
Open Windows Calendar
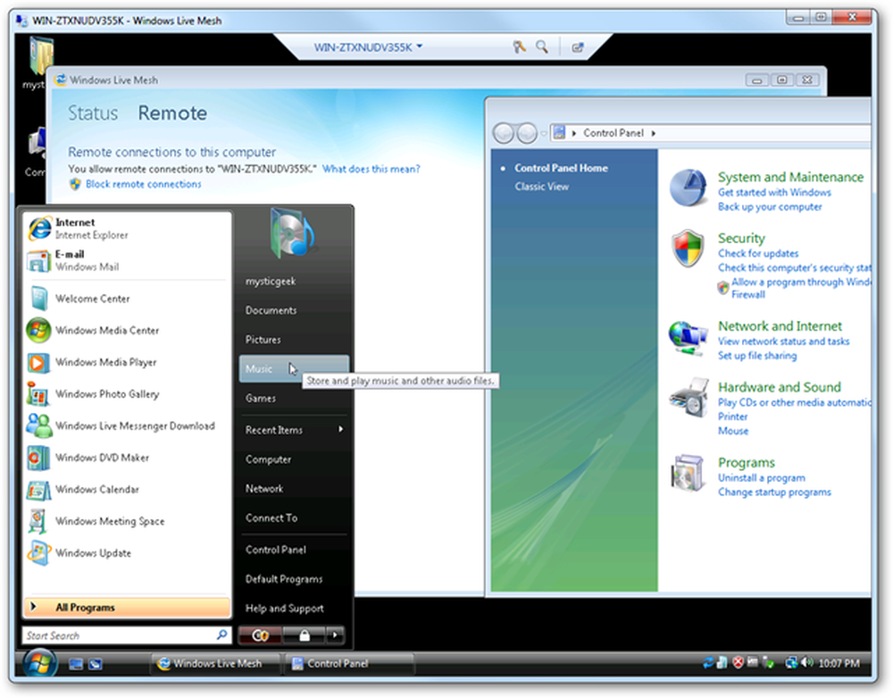point(127,490)
